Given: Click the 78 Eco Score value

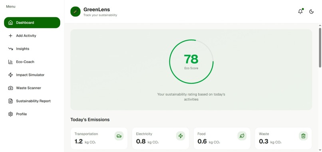Looking at the screenshot, I should 191,59.
